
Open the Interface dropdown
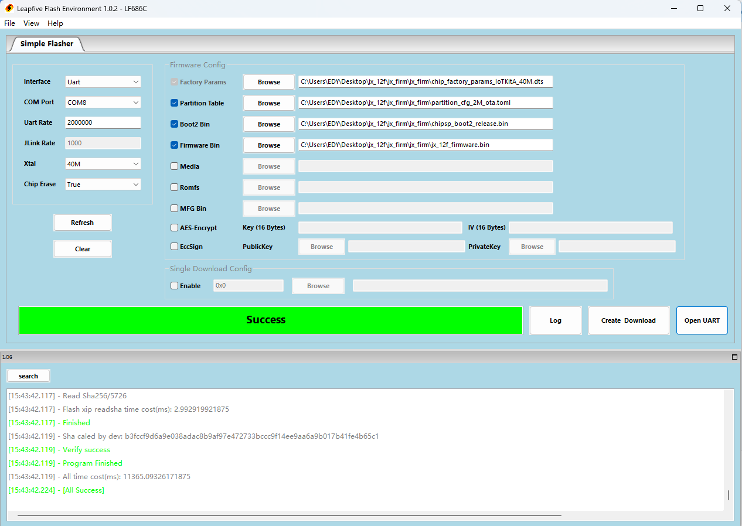click(103, 82)
